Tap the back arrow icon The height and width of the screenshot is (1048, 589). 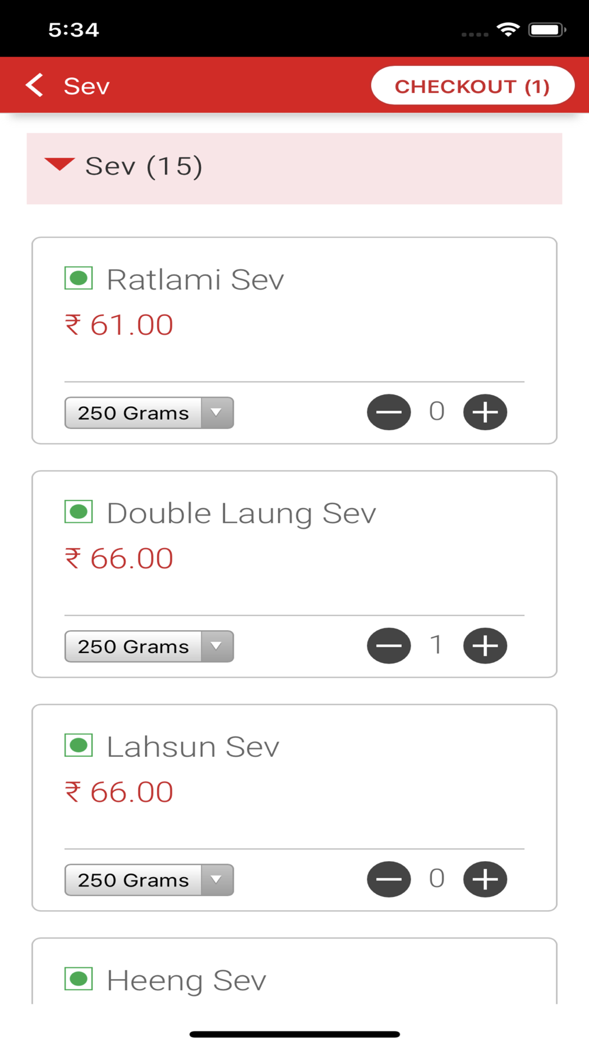click(x=35, y=85)
